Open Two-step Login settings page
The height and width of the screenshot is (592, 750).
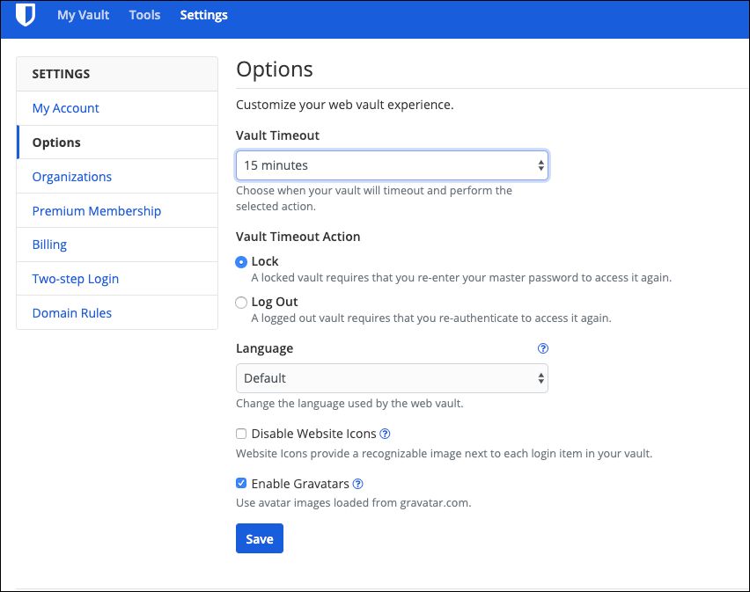[x=117, y=279]
